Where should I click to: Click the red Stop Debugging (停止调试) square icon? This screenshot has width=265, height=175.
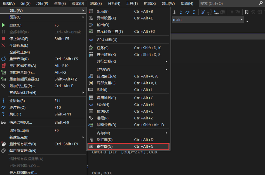(x=3, y=39)
